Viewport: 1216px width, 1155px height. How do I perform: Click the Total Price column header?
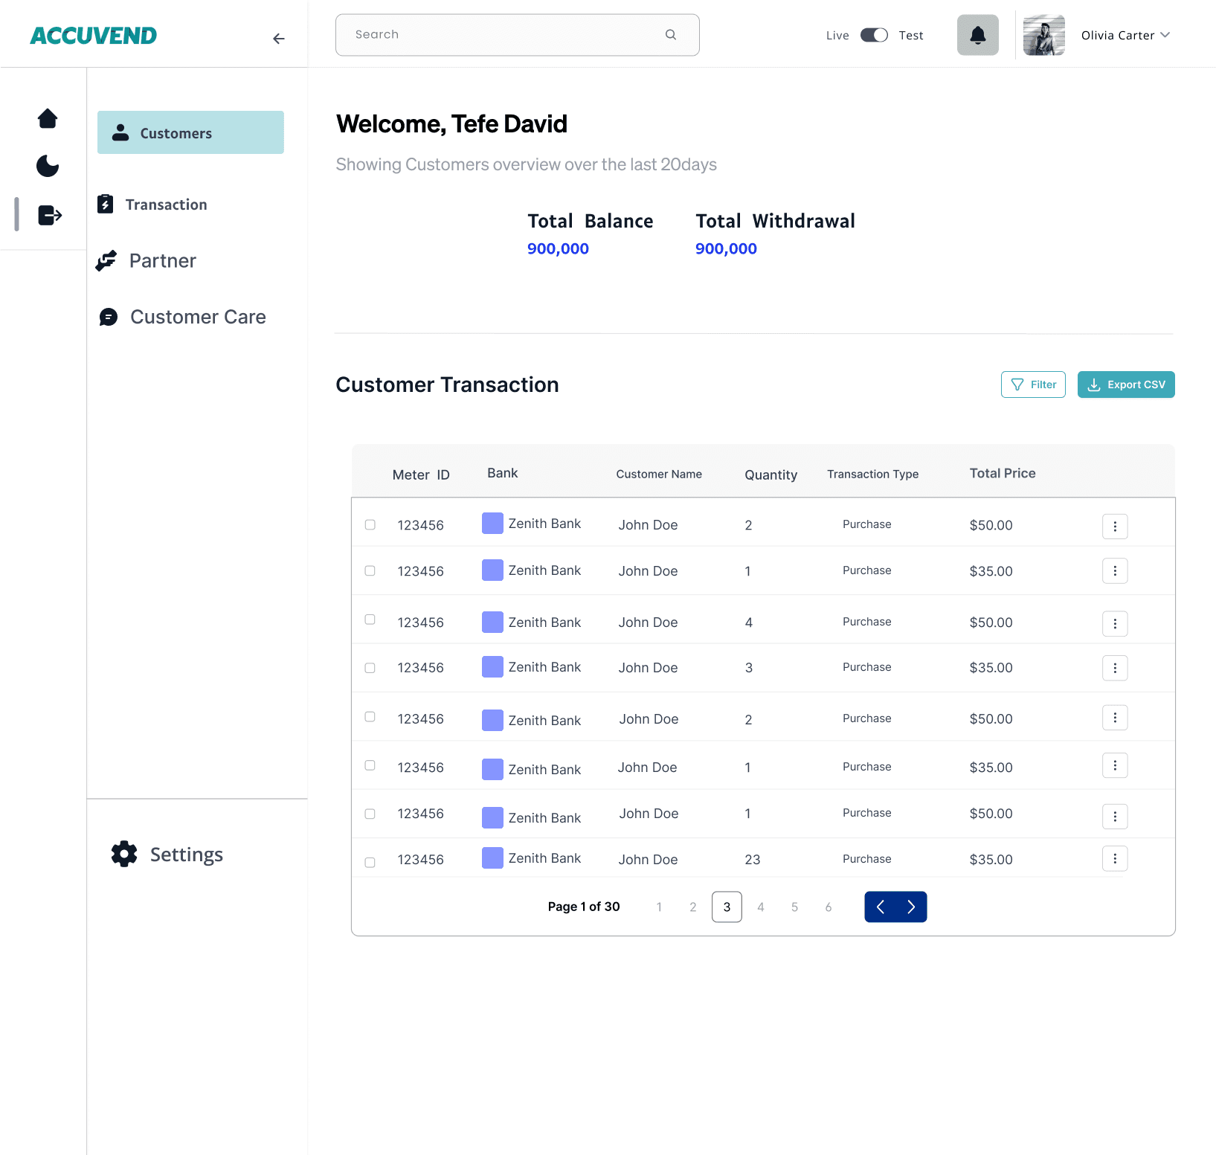coord(1003,473)
